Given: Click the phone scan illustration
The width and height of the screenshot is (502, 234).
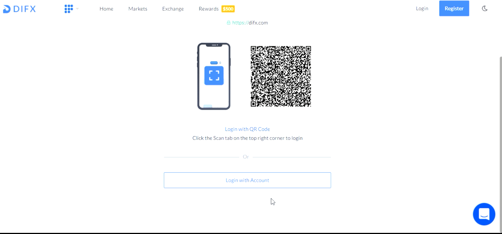Looking at the screenshot, I should click(x=214, y=76).
